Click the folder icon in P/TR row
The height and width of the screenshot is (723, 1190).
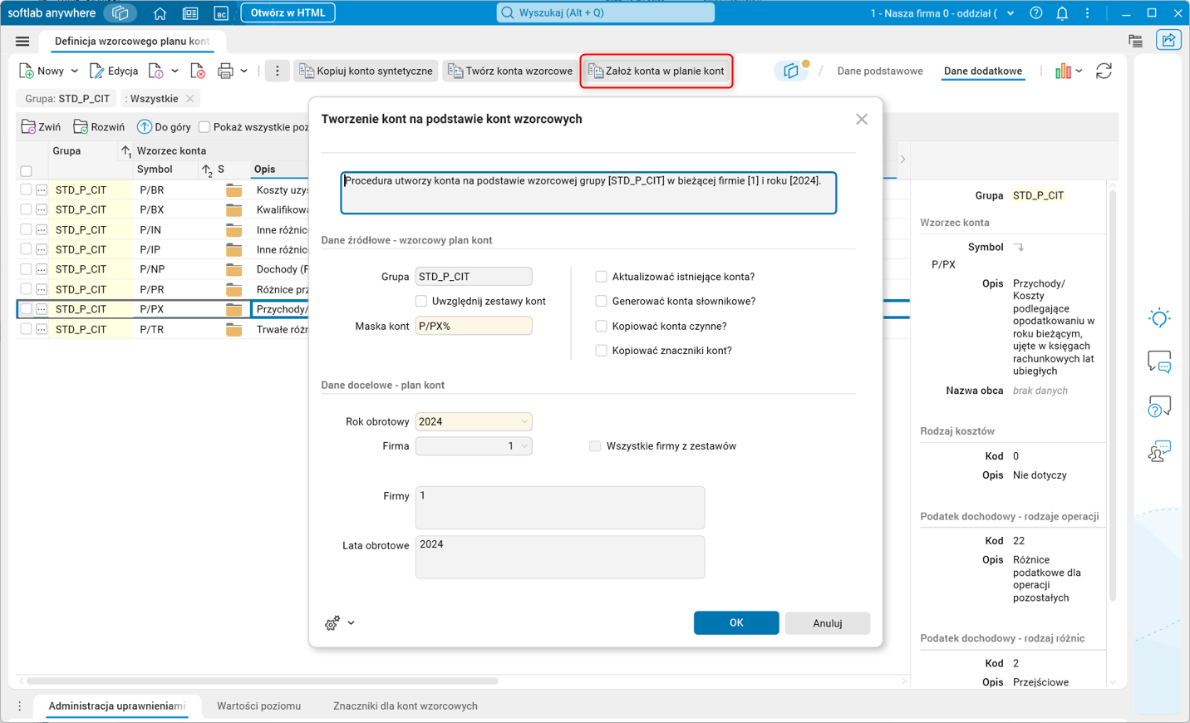coord(234,330)
